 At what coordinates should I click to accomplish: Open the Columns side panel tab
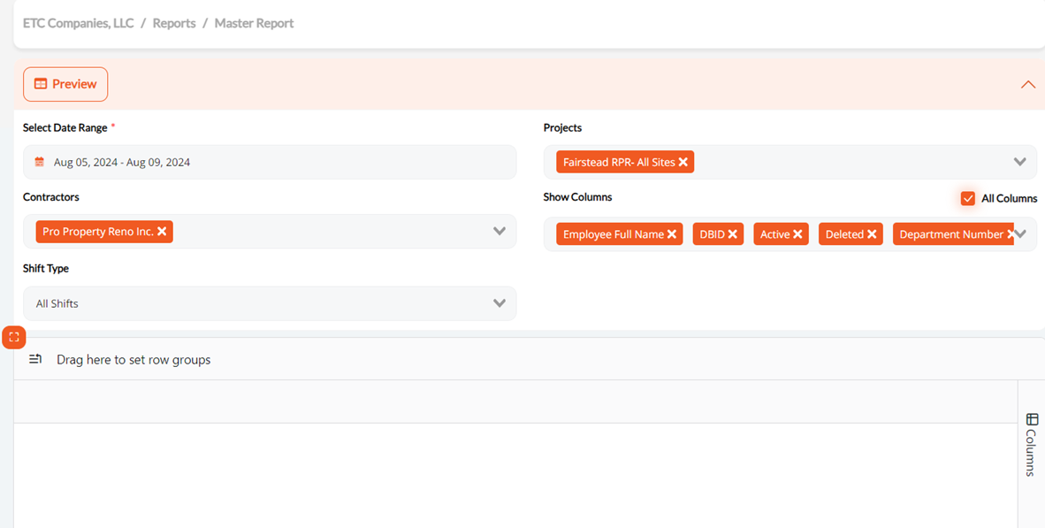[x=1031, y=444]
